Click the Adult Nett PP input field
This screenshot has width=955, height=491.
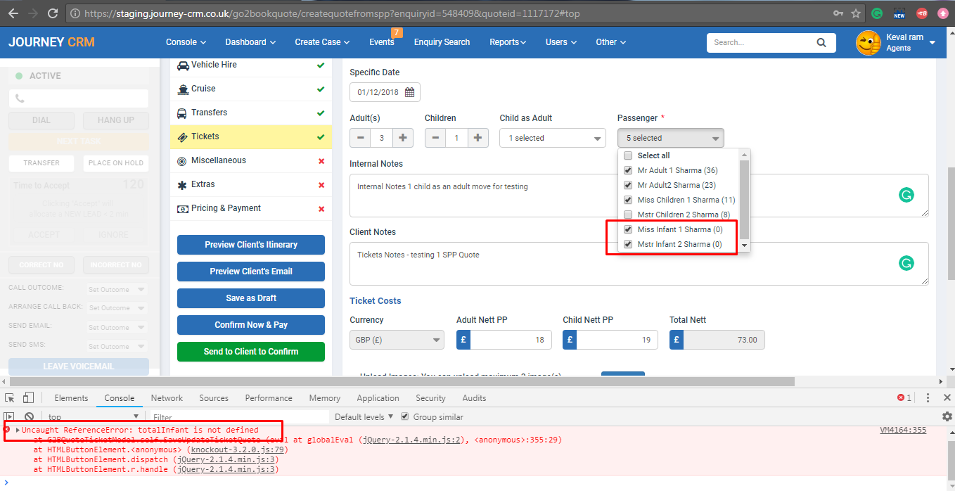point(511,340)
